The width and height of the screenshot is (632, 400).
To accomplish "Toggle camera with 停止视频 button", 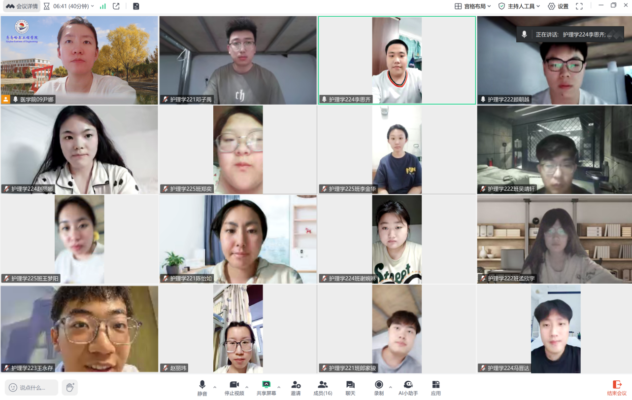I will 234,387.
